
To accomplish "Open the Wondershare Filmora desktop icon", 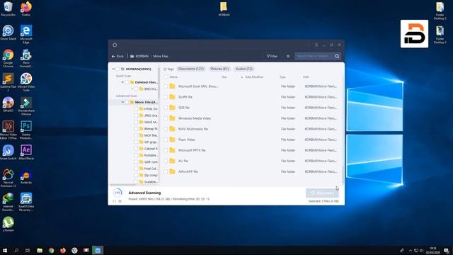I will click(x=26, y=106).
